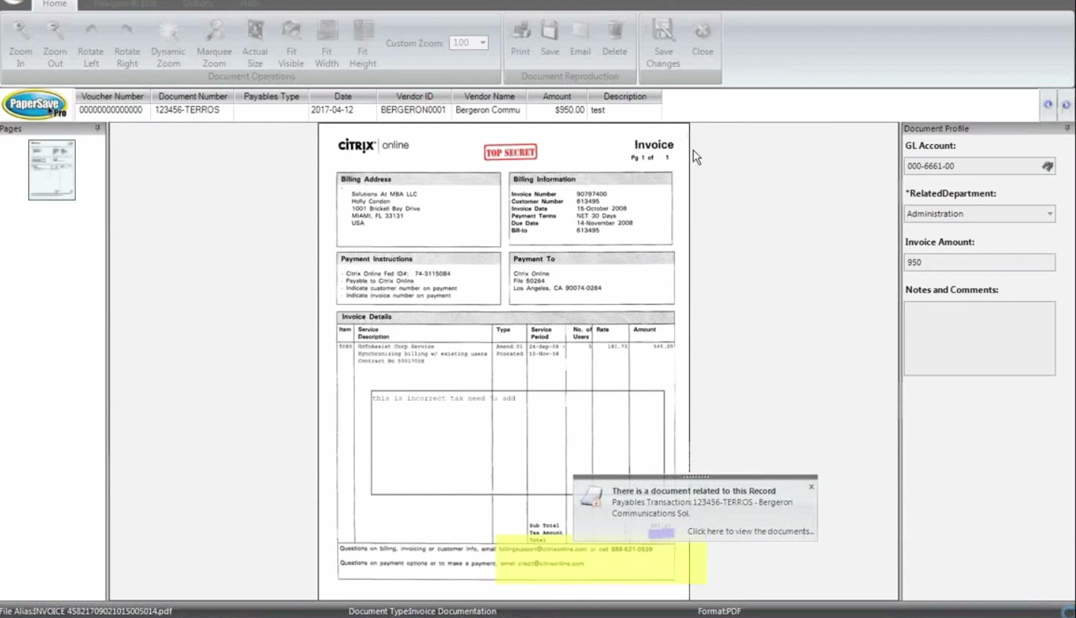The width and height of the screenshot is (1076, 618).
Task: Click the Amount column header
Action: 557,96
